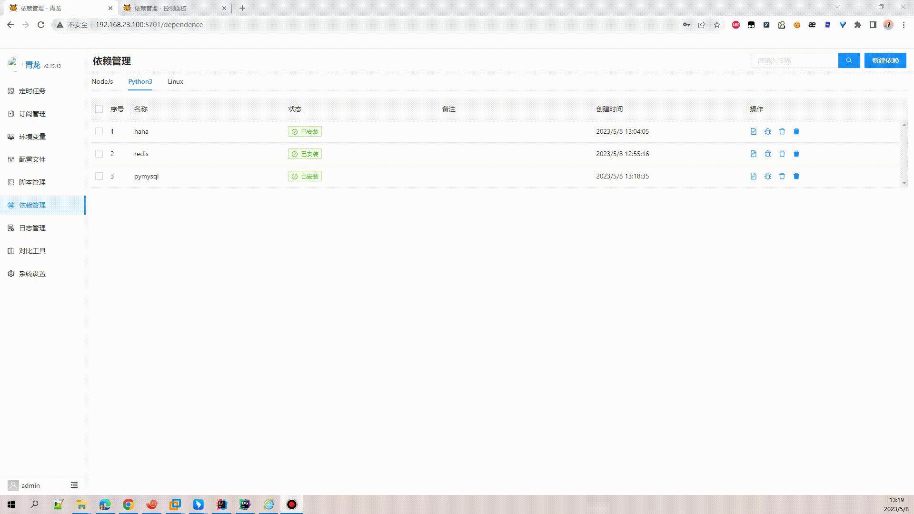Click the outline trash icon for redis

pyautogui.click(x=782, y=154)
